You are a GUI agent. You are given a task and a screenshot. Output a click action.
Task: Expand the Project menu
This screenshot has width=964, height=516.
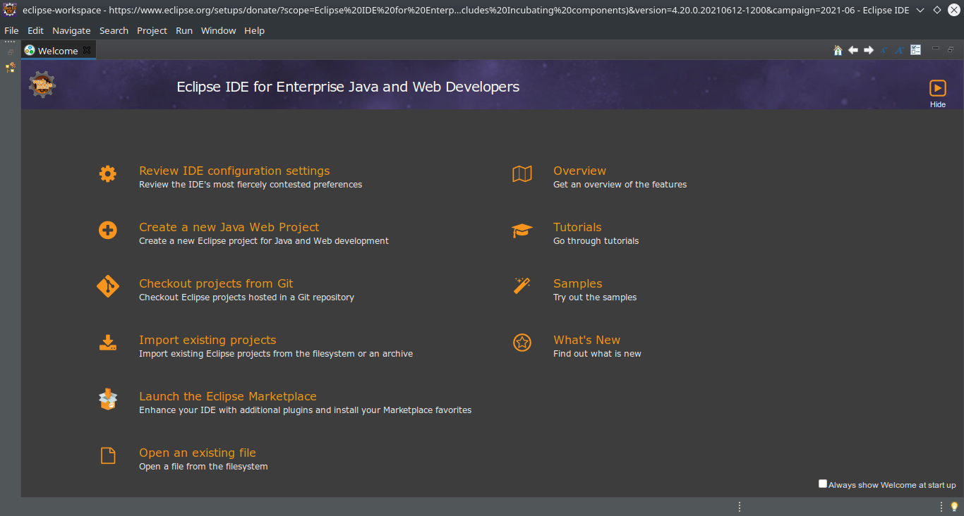click(x=152, y=30)
